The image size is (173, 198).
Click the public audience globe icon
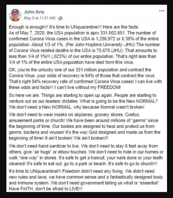(61, 18)
